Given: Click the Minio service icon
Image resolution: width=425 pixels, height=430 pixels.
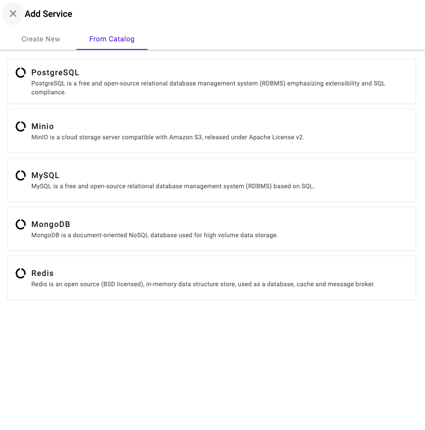Looking at the screenshot, I should pyautogui.click(x=20, y=126).
